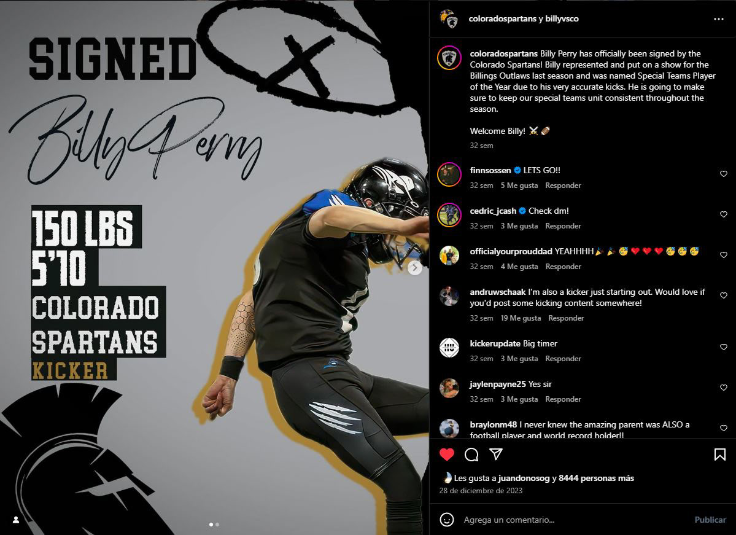Click Responder under kickerupdate's comment
The width and height of the screenshot is (736, 535).
pos(563,358)
